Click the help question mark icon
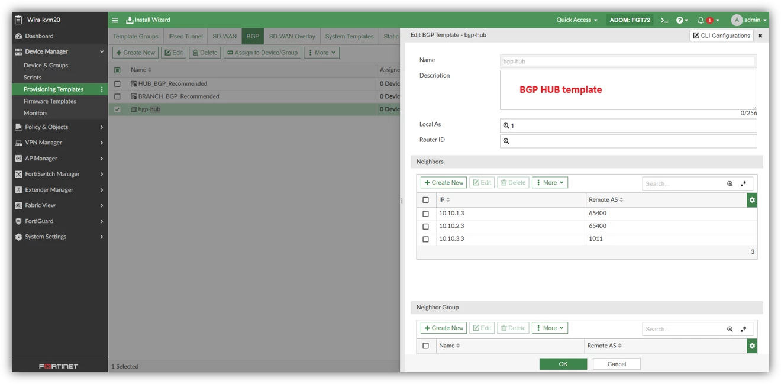This screenshot has height=384, width=781. click(679, 20)
